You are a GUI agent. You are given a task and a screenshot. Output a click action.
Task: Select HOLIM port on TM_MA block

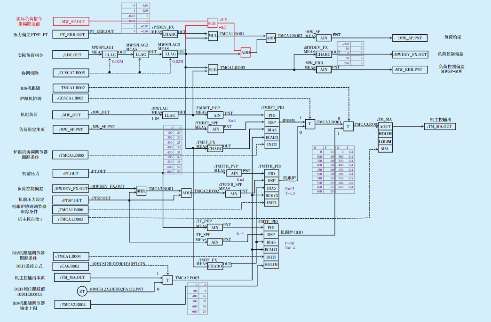pos(385,134)
